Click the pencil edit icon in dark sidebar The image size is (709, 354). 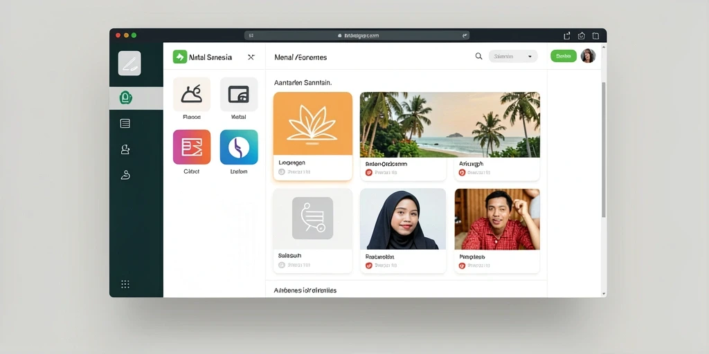[x=129, y=63]
